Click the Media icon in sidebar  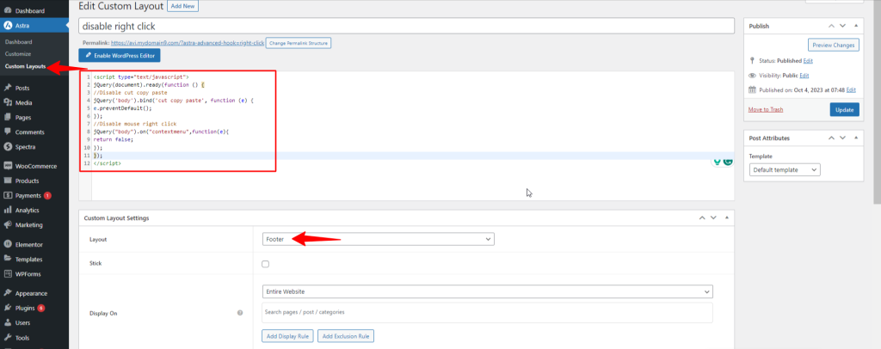point(7,102)
